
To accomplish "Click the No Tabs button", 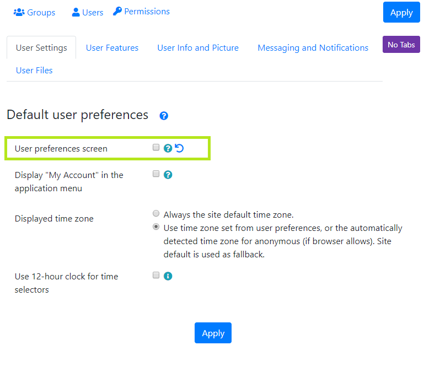I will [401, 44].
